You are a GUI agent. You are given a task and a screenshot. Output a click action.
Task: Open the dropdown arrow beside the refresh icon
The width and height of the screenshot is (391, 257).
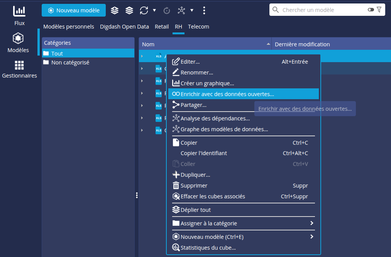click(154, 10)
